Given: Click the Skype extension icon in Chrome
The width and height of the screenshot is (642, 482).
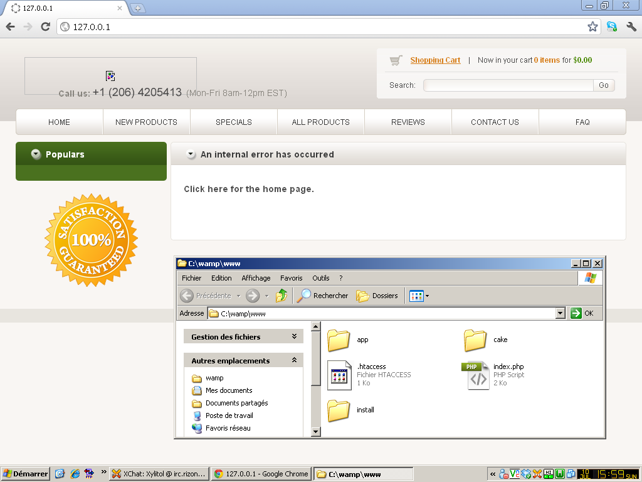Looking at the screenshot, I should pyautogui.click(x=612, y=26).
